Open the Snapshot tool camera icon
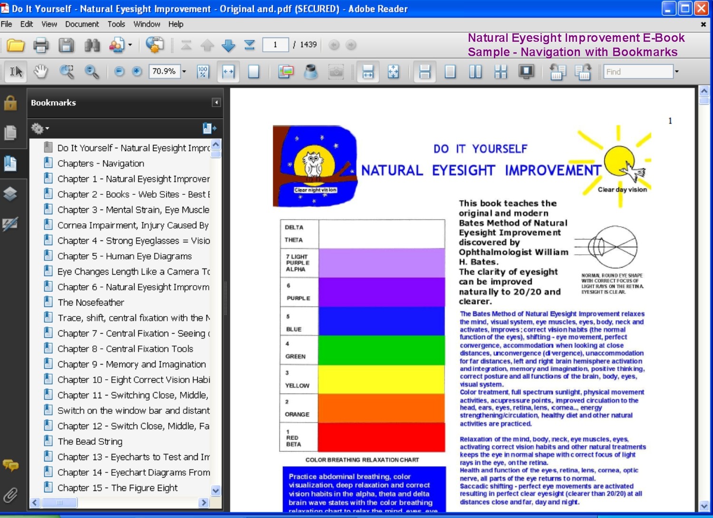713x518 pixels. click(x=337, y=72)
